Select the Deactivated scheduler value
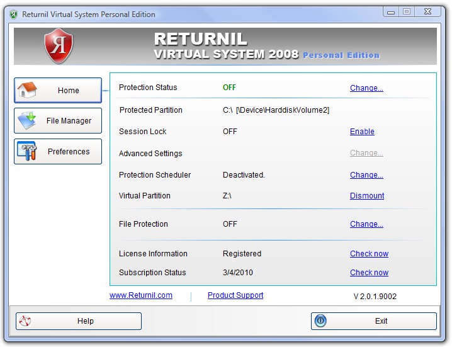The width and height of the screenshot is (452, 347). coord(244,175)
